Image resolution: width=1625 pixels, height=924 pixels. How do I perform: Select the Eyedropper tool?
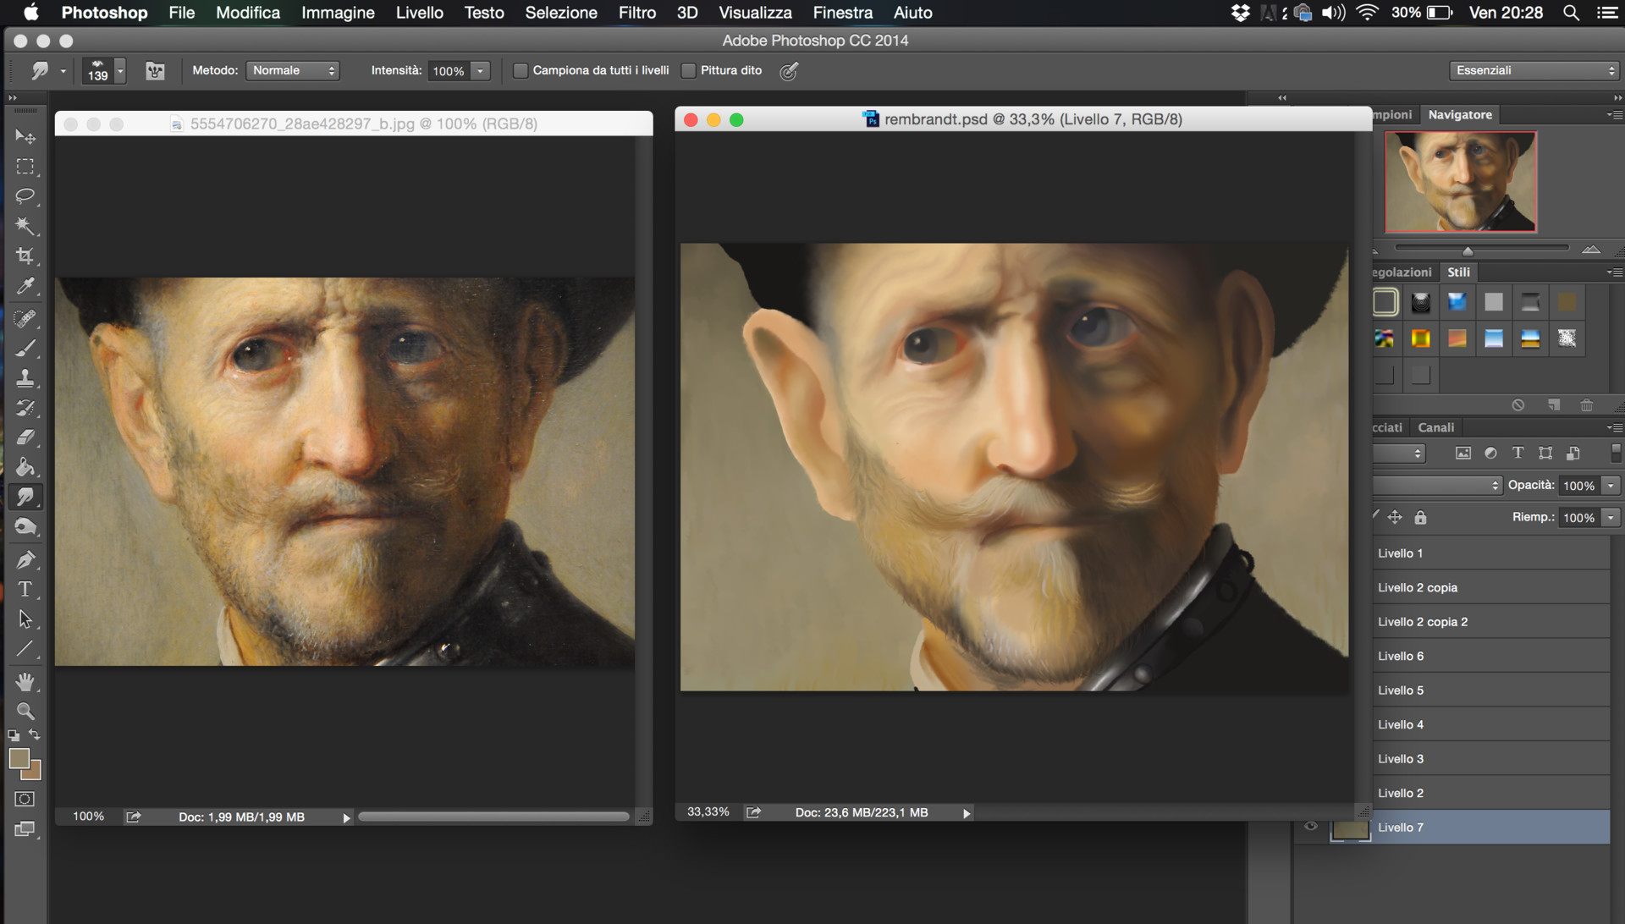pyautogui.click(x=25, y=286)
